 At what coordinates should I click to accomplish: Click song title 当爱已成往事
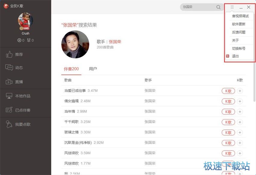click(75, 91)
